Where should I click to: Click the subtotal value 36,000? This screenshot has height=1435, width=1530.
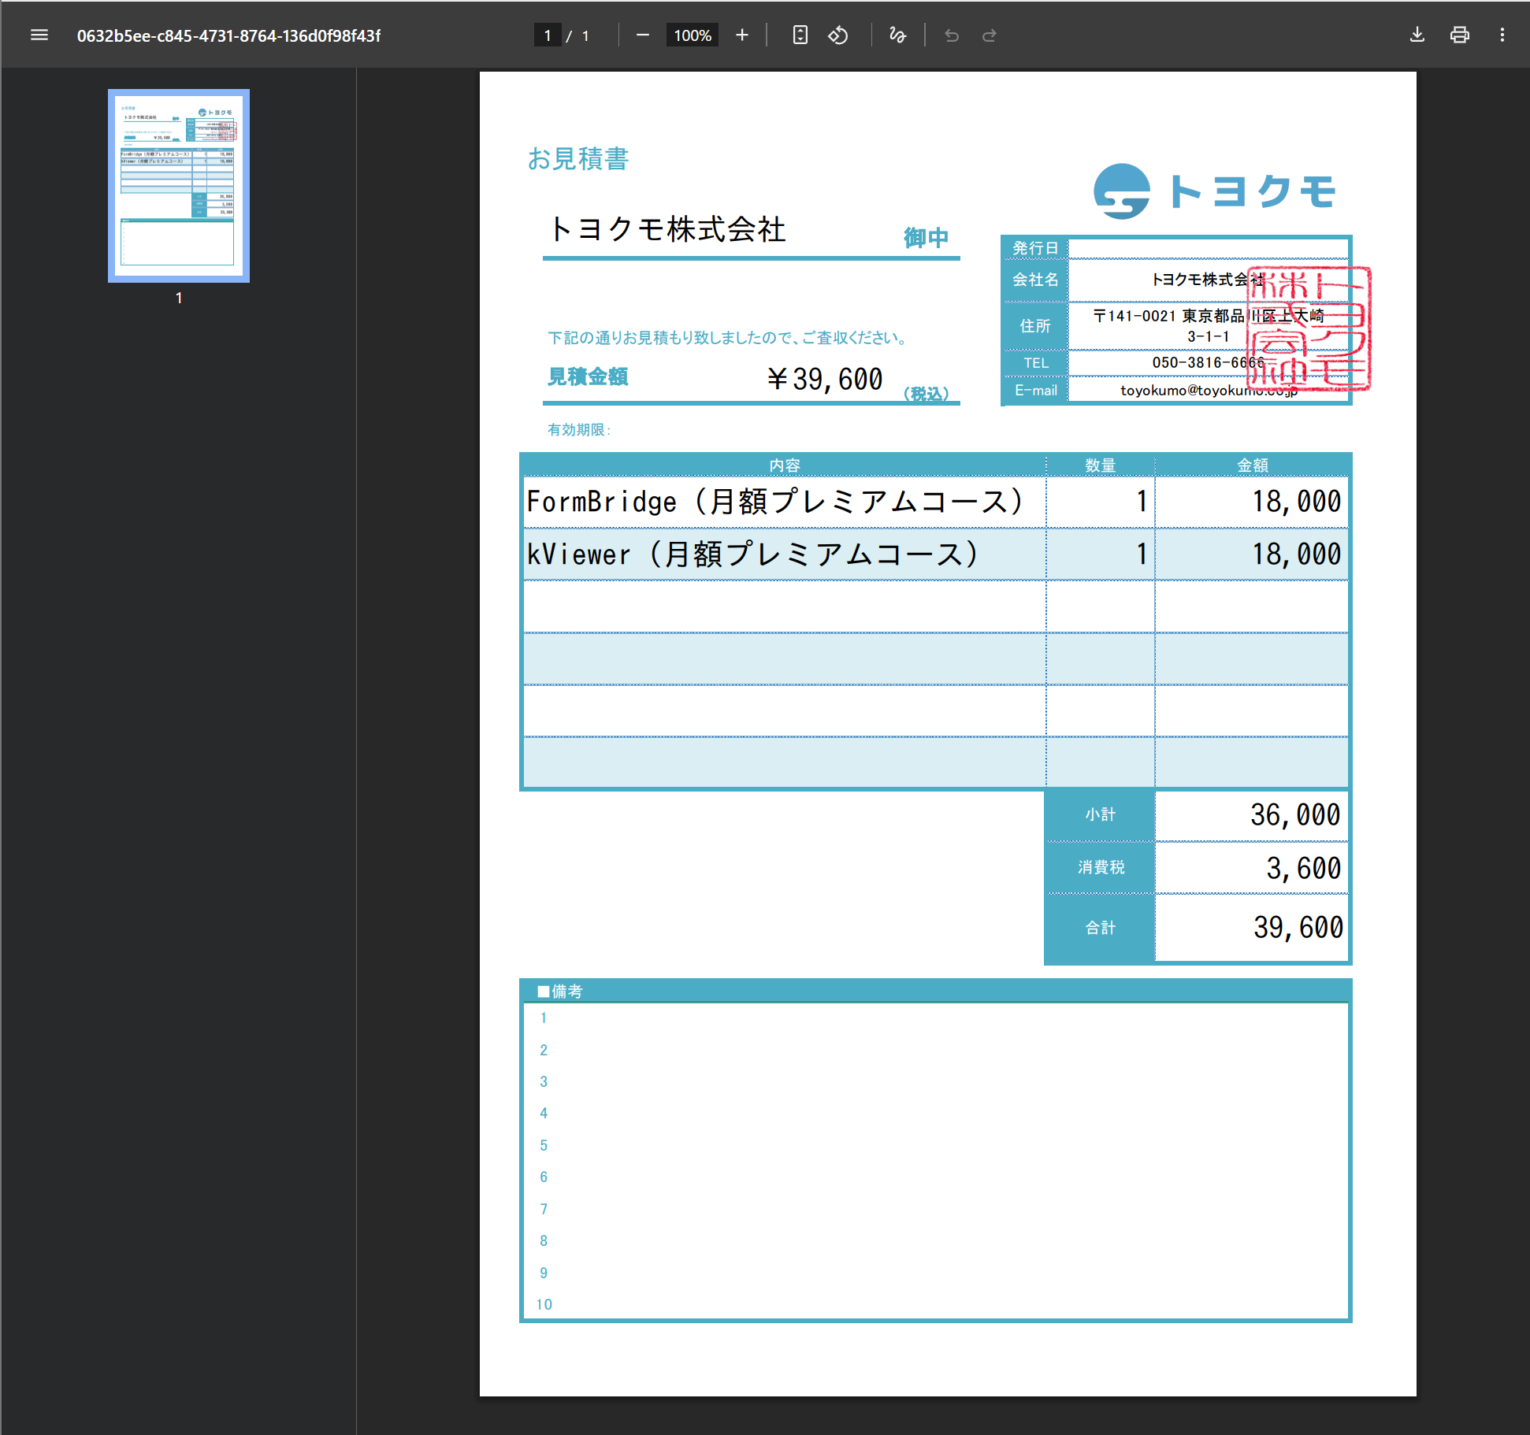pos(1295,814)
